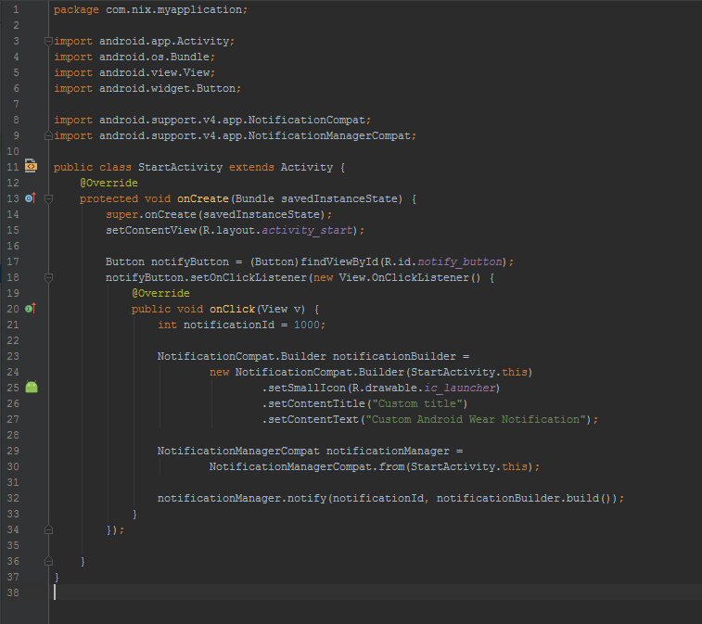702x624 pixels.
Task: Click the related XML layout icon beside StartActivity class
Action: point(31,167)
